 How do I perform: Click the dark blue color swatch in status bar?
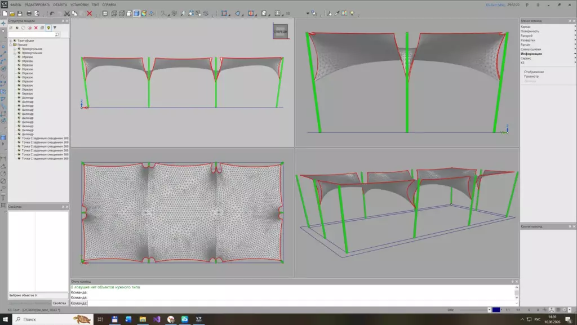pyautogui.click(x=496, y=310)
